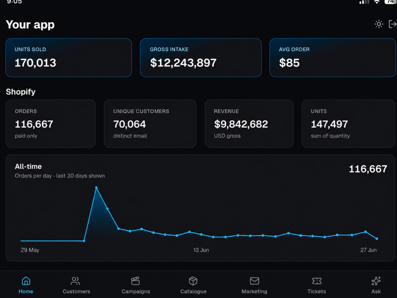
Task: Click the logout icon at top right
Action: click(x=393, y=24)
